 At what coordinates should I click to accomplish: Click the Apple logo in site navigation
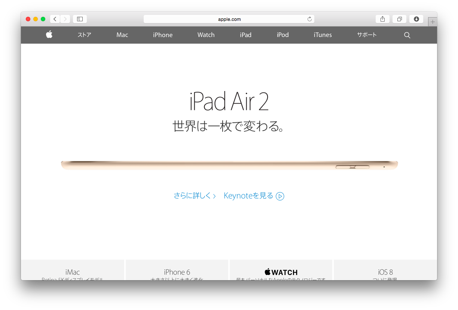tap(49, 35)
